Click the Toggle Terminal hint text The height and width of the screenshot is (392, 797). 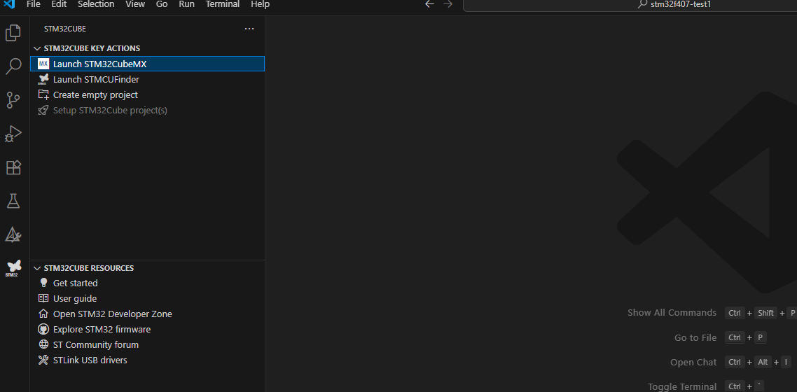tap(682, 387)
